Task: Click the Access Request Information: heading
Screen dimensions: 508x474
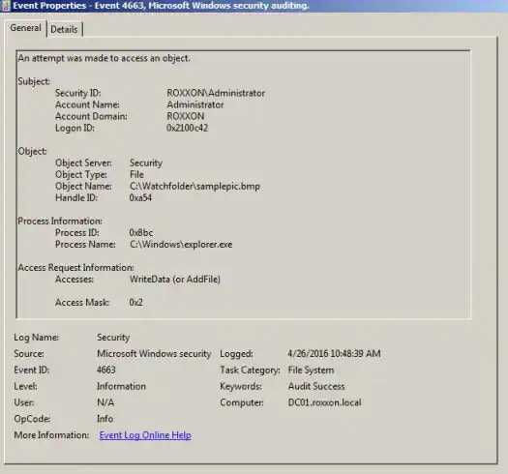Action: (x=75, y=268)
